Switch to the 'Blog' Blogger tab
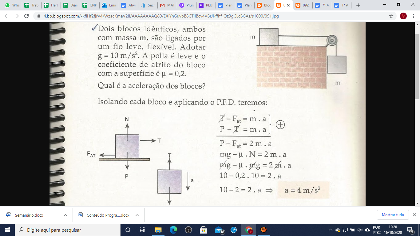Image resolution: width=420 pixels, height=236 pixels. click(263, 5)
